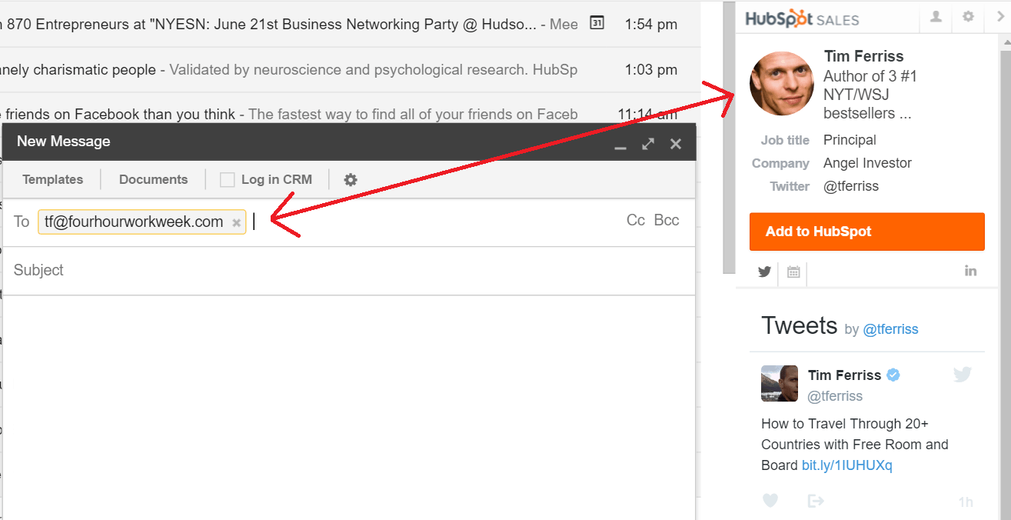Pop out the New Message window to full screen
The width and height of the screenshot is (1011, 520).
[648, 143]
